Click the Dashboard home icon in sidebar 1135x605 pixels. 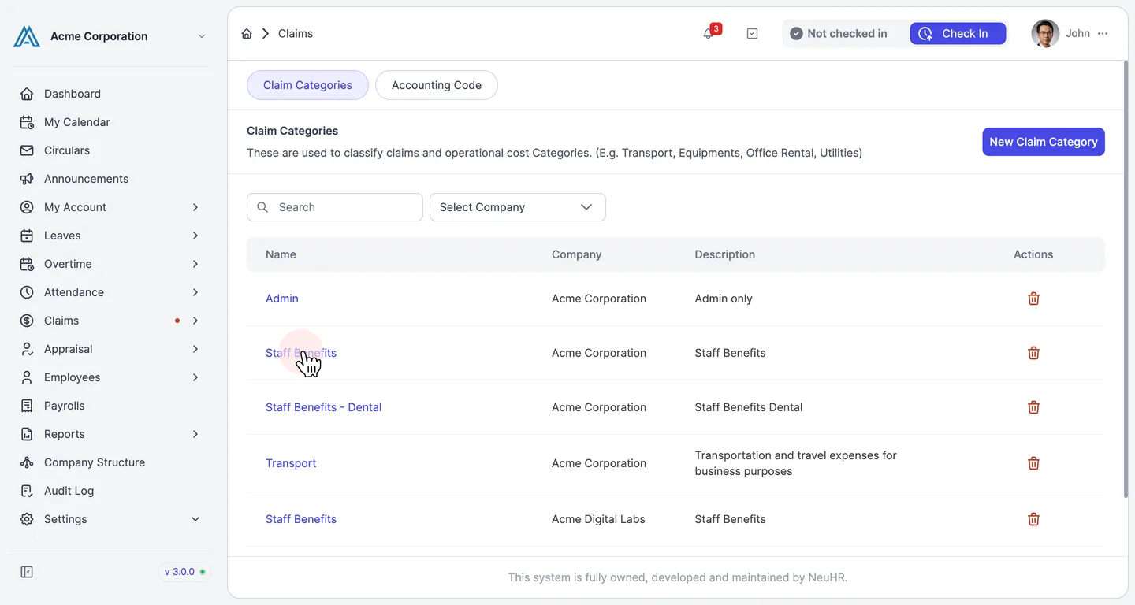click(x=27, y=94)
